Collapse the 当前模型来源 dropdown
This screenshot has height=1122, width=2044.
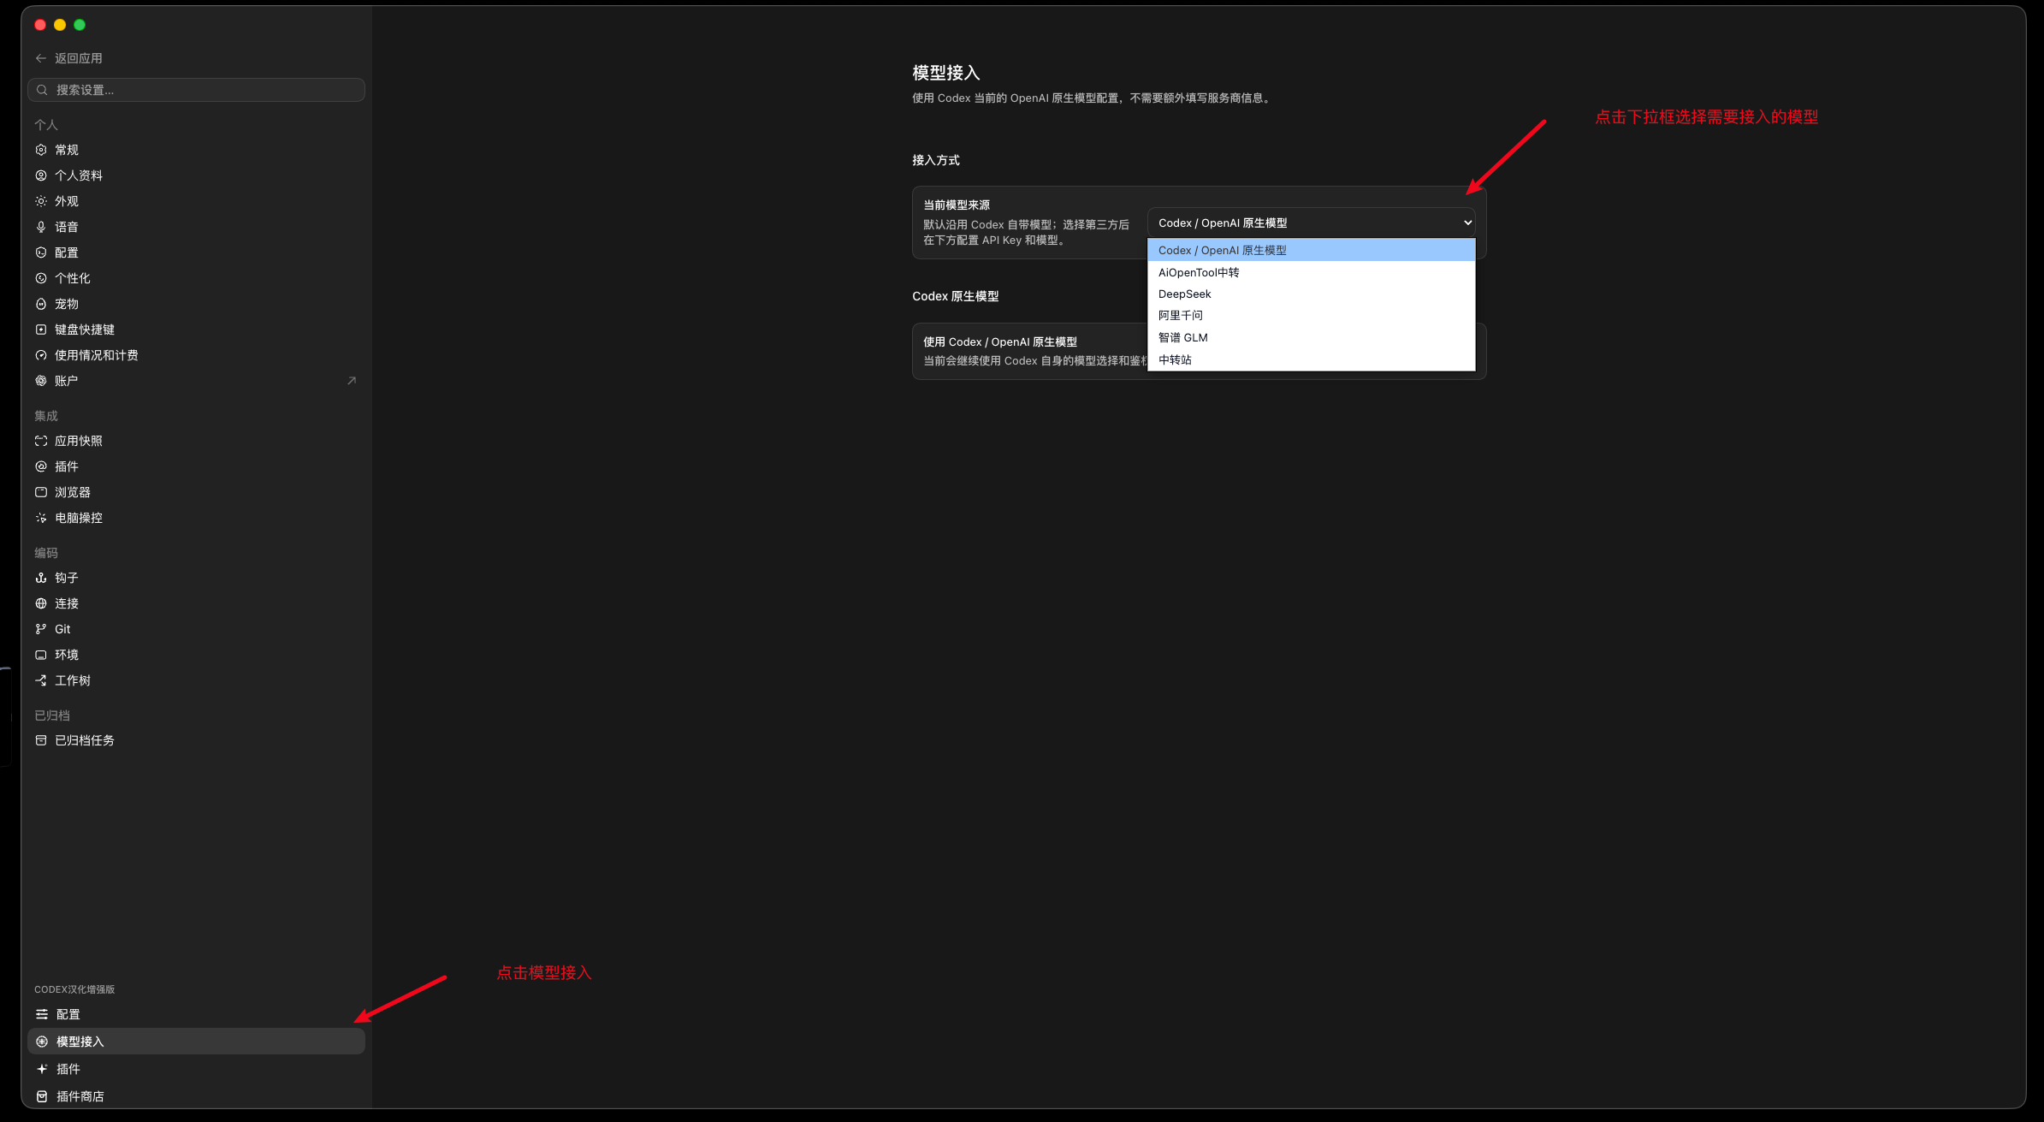pos(1311,223)
